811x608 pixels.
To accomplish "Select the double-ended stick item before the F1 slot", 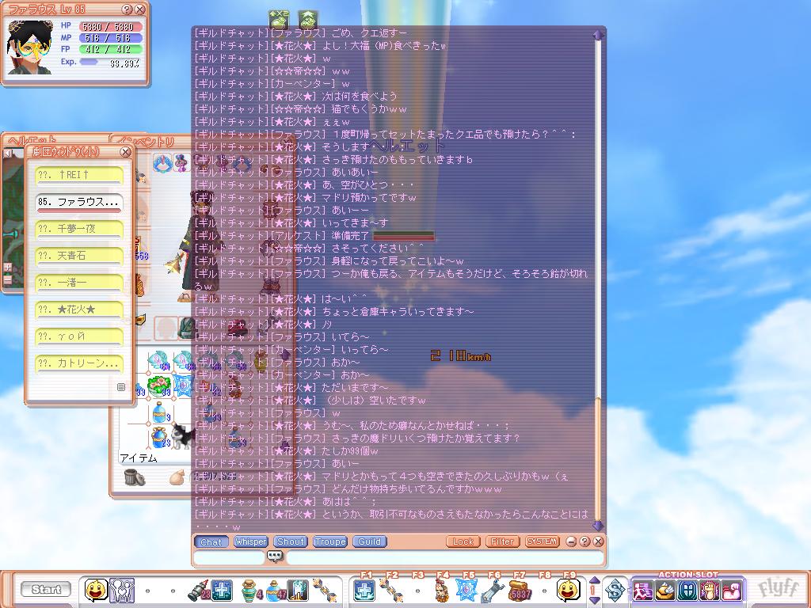I will (324, 590).
